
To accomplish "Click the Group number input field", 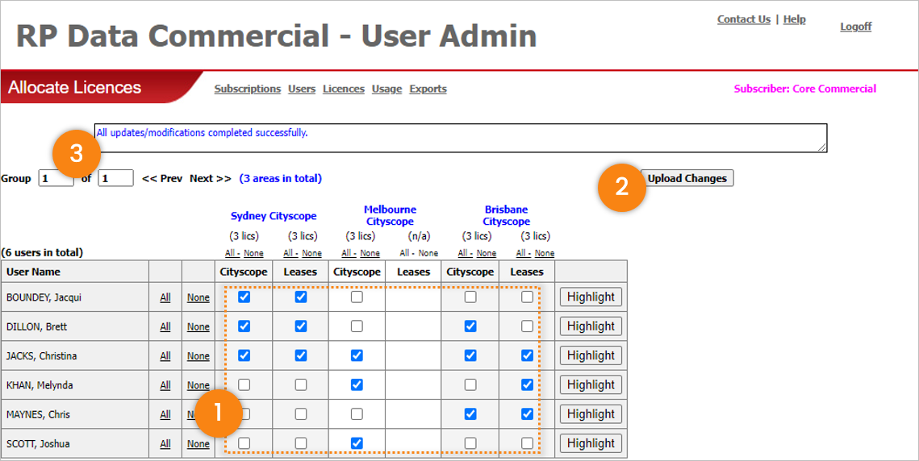I will pyautogui.click(x=56, y=178).
